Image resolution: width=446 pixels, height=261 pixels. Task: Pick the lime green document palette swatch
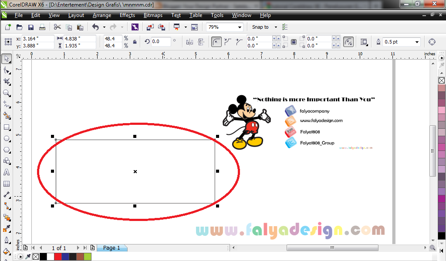tap(88, 257)
